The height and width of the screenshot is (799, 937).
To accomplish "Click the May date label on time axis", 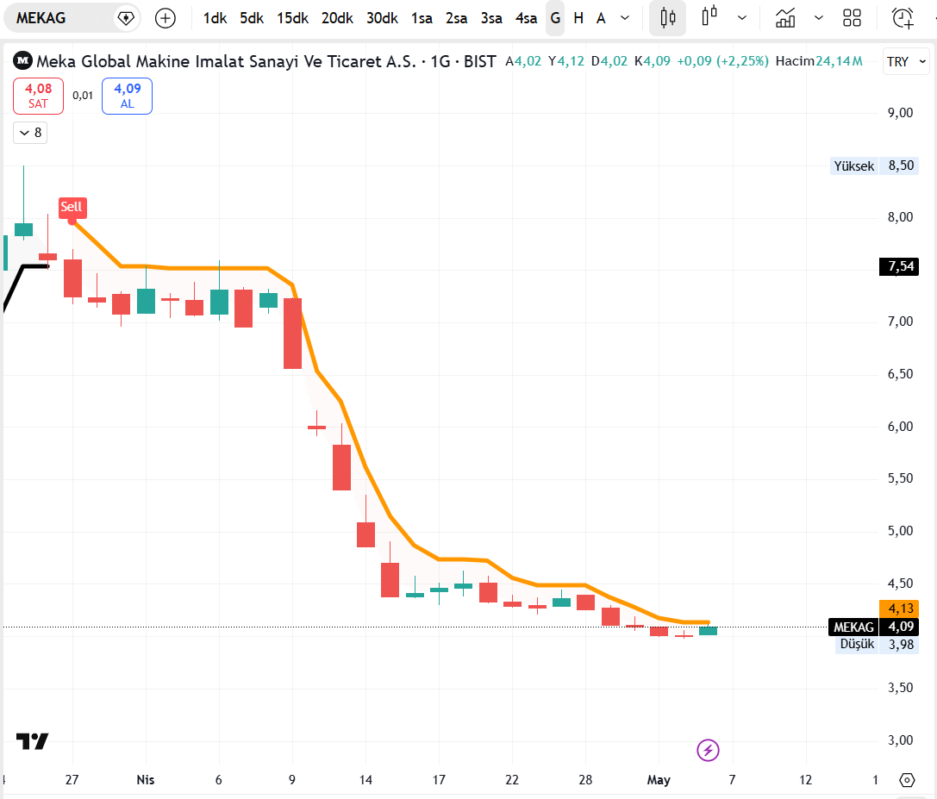I will pyautogui.click(x=659, y=780).
